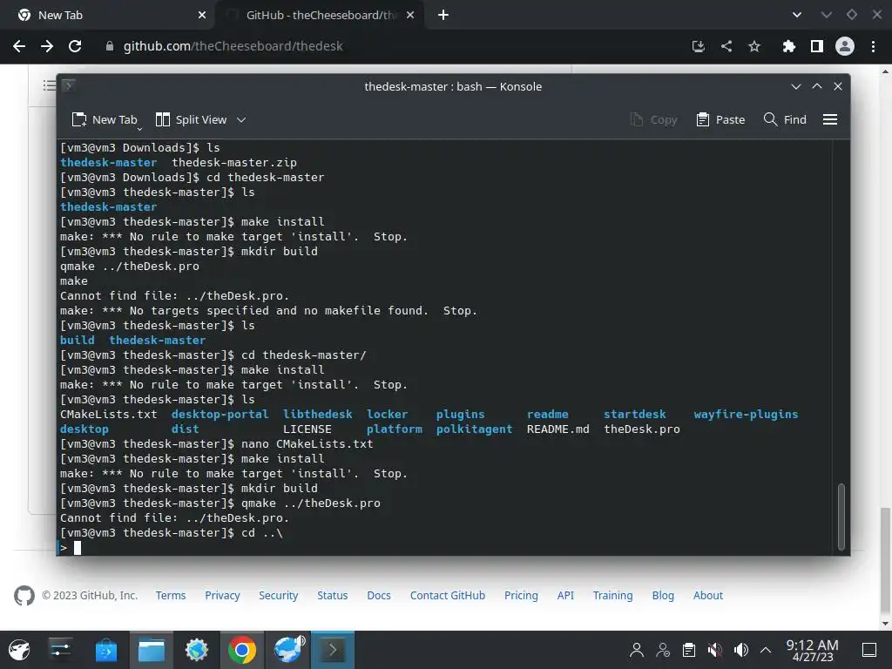This screenshot has width=892, height=669.
Task: Open GitHub Docs link
Action: click(379, 595)
